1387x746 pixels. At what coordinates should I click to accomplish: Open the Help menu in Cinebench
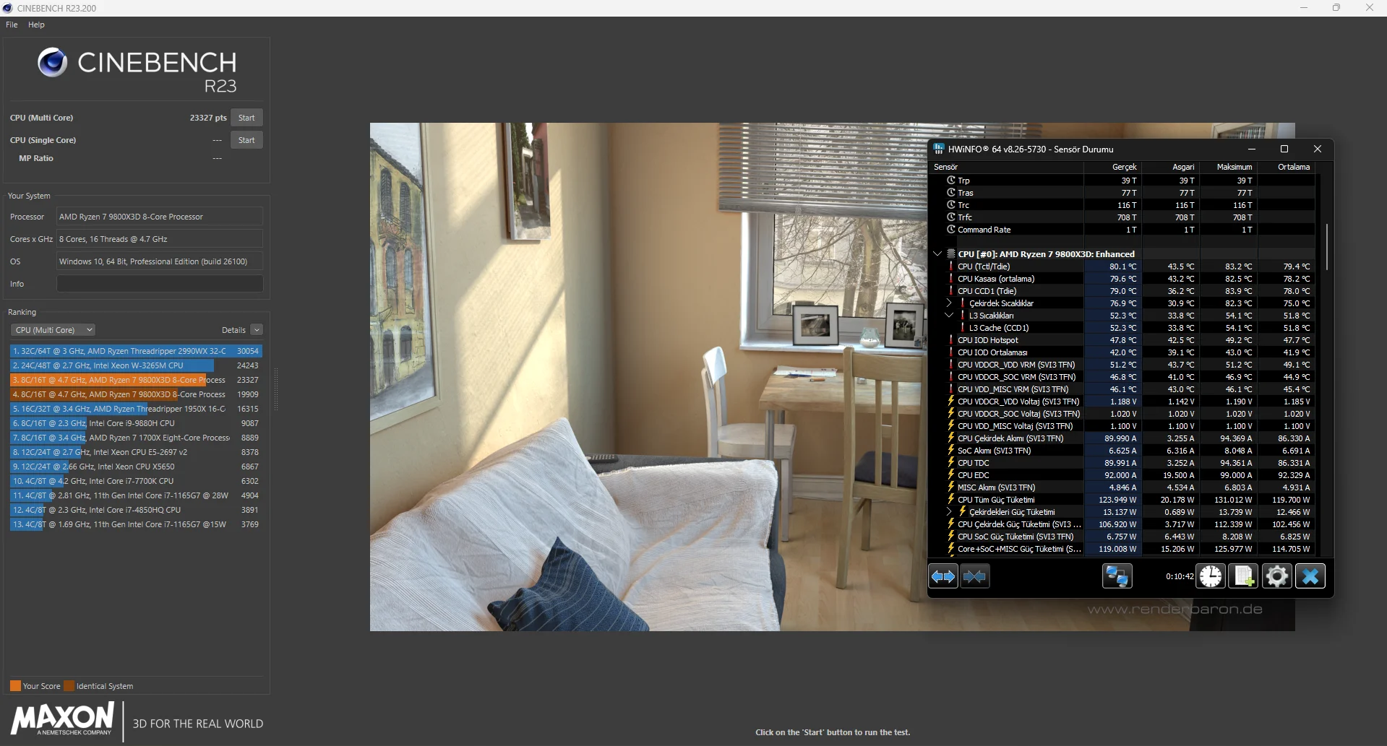point(36,25)
